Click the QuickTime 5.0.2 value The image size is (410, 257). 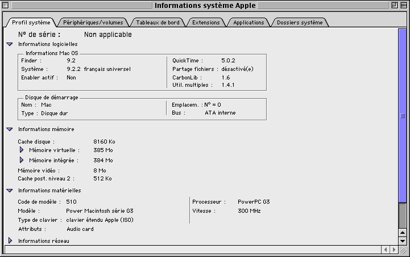(228, 61)
